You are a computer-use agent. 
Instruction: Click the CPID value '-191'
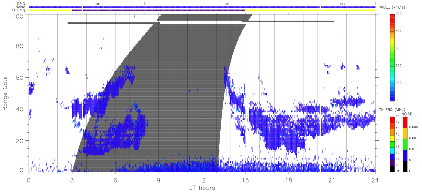(97, 3)
